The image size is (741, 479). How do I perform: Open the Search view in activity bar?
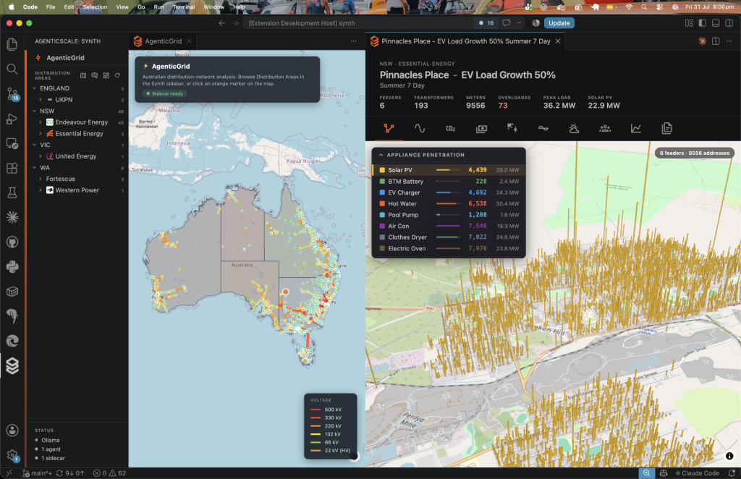tap(12, 69)
